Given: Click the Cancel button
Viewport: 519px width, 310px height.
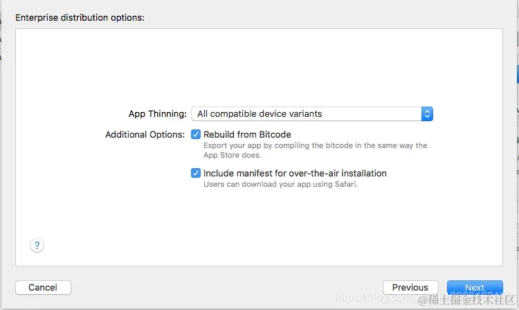Looking at the screenshot, I should tap(43, 287).
